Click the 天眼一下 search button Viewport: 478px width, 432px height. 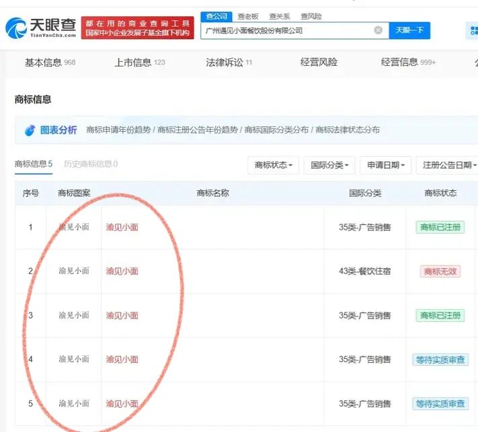(x=409, y=30)
